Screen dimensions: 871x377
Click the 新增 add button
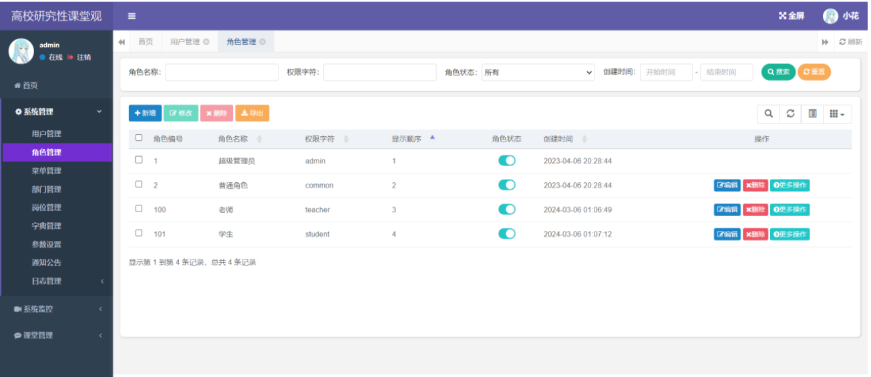(x=145, y=113)
